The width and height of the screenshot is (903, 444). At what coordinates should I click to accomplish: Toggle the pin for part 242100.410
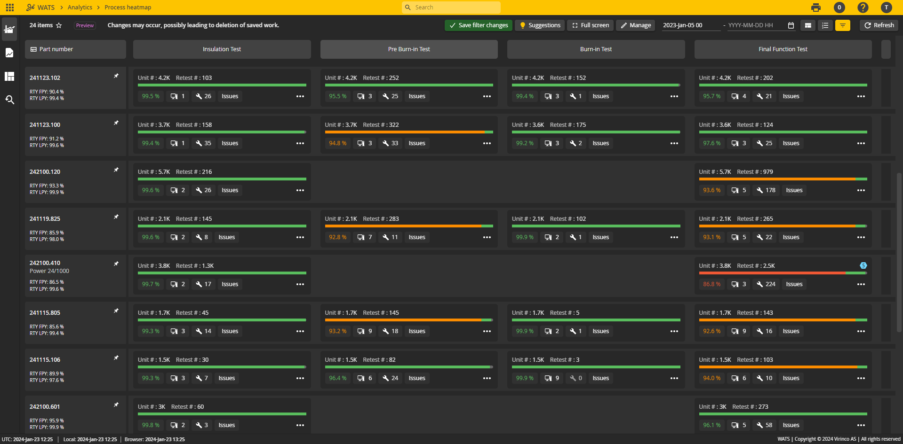[116, 264]
